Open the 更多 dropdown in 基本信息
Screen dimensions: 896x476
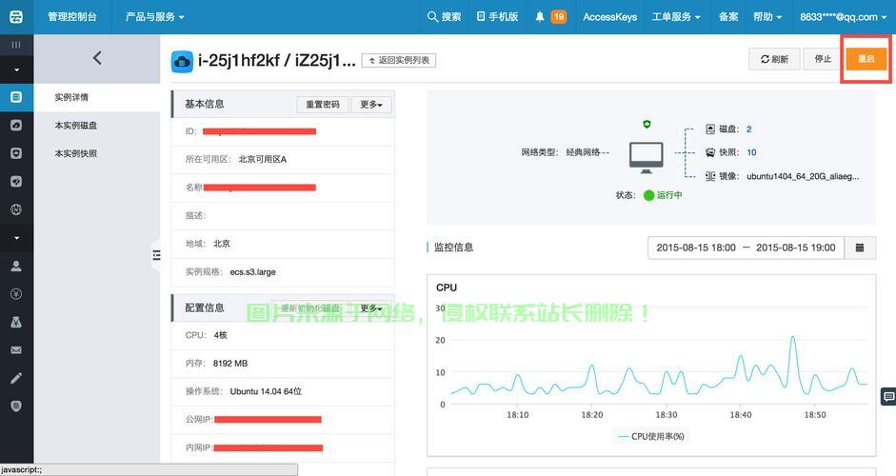click(370, 105)
